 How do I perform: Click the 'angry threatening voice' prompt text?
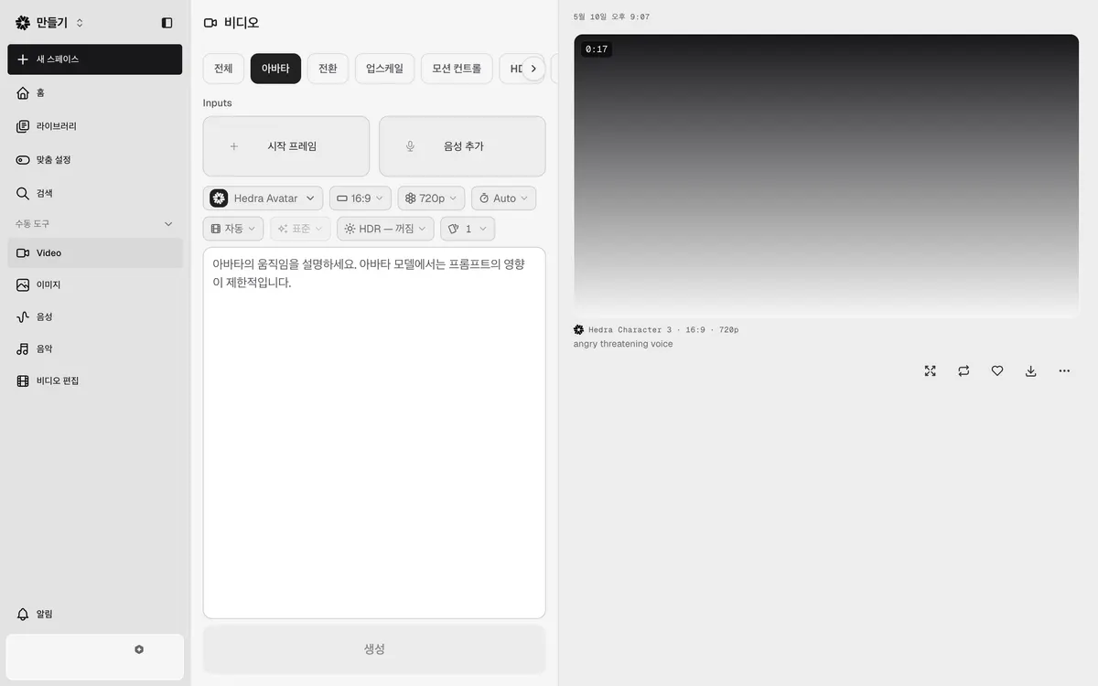coord(623,345)
